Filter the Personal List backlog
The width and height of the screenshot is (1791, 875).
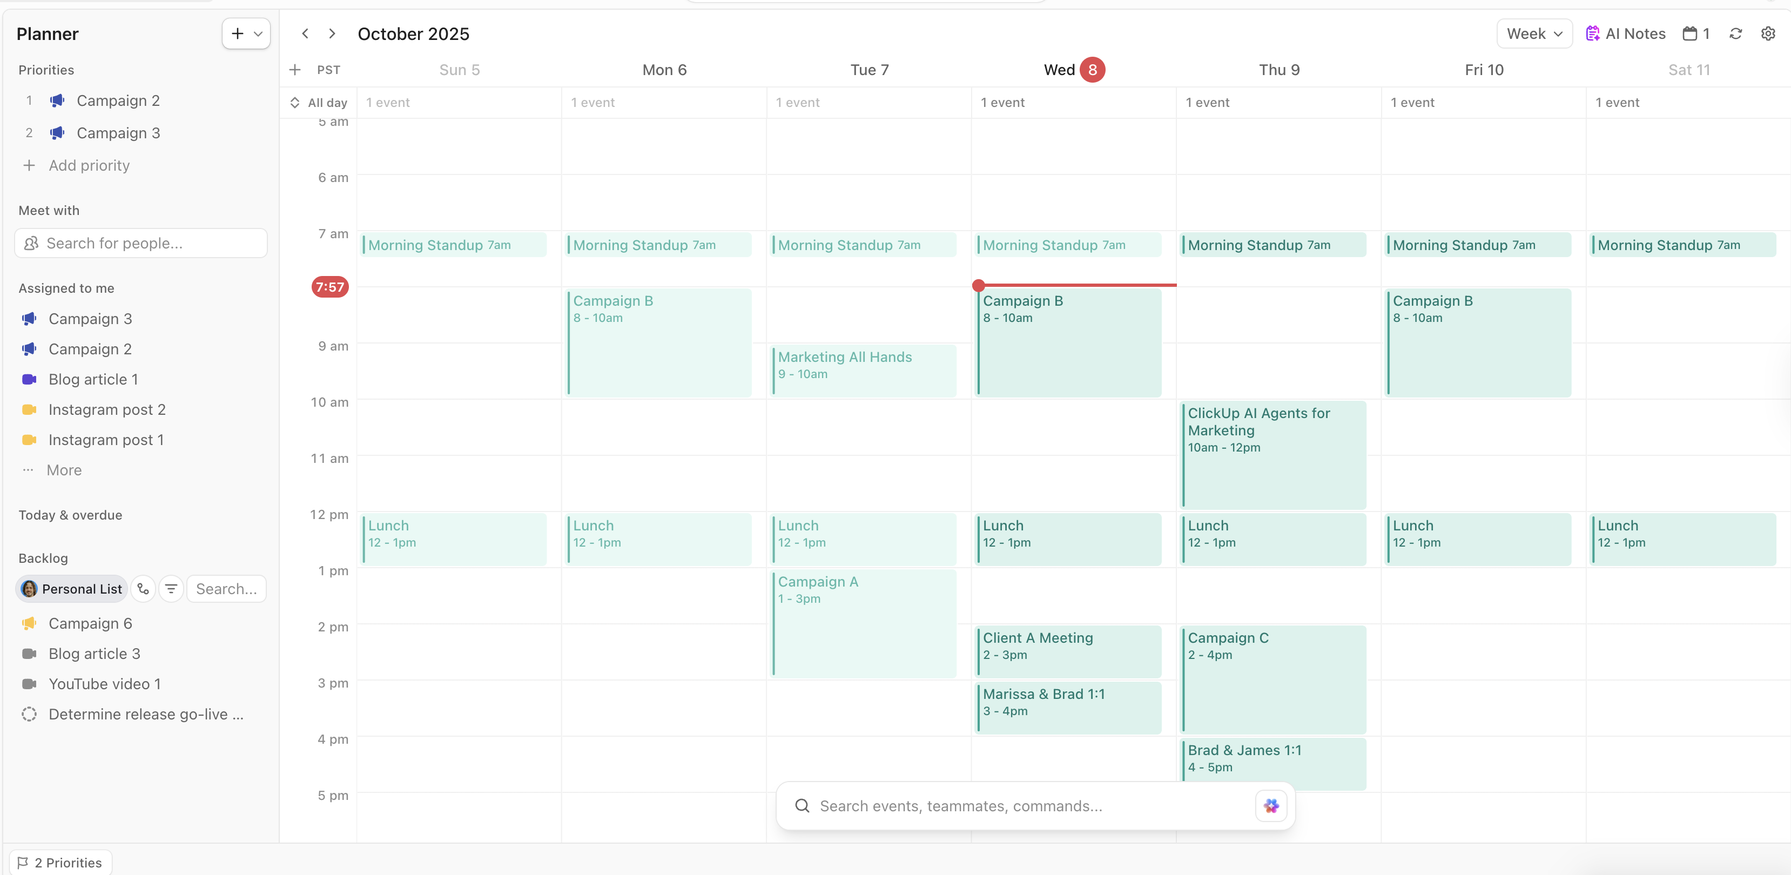coord(171,588)
